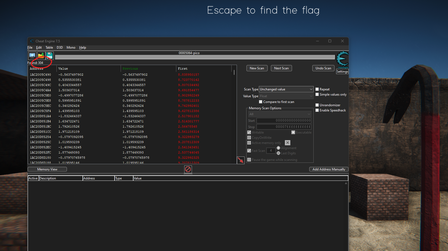Click the scan progress bar

click(195, 57)
